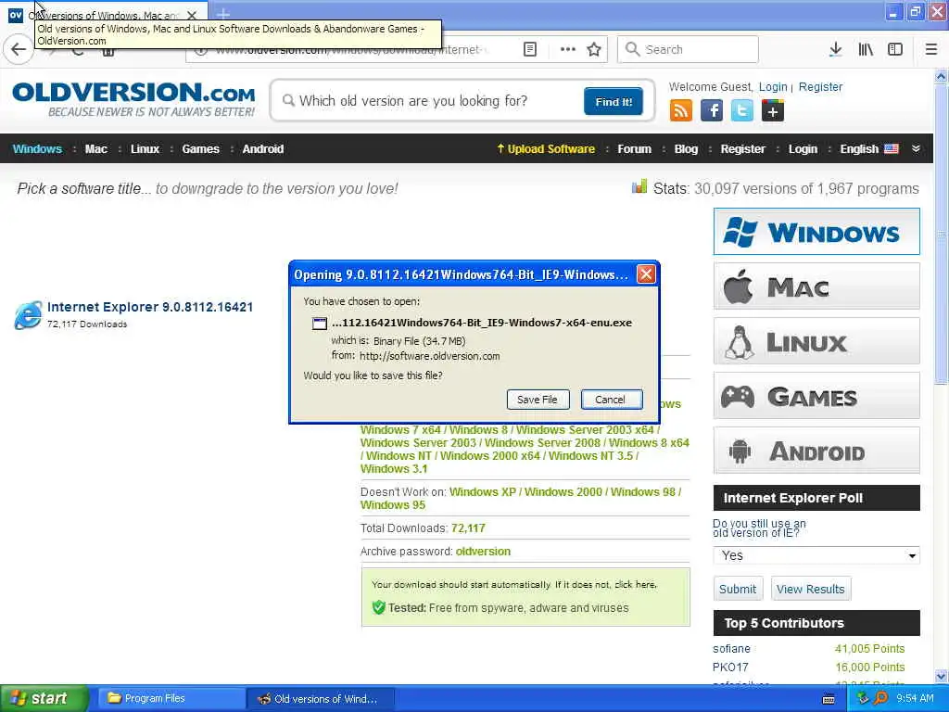This screenshot has width=949, height=712.
Task: Click the stats bar chart icon
Action: (639, 186)
